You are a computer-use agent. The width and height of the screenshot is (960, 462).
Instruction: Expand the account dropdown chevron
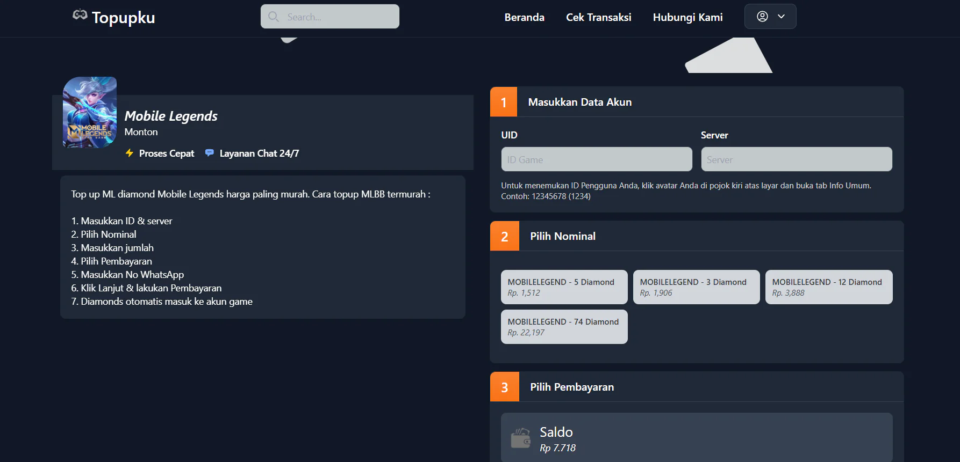[782, 17]
